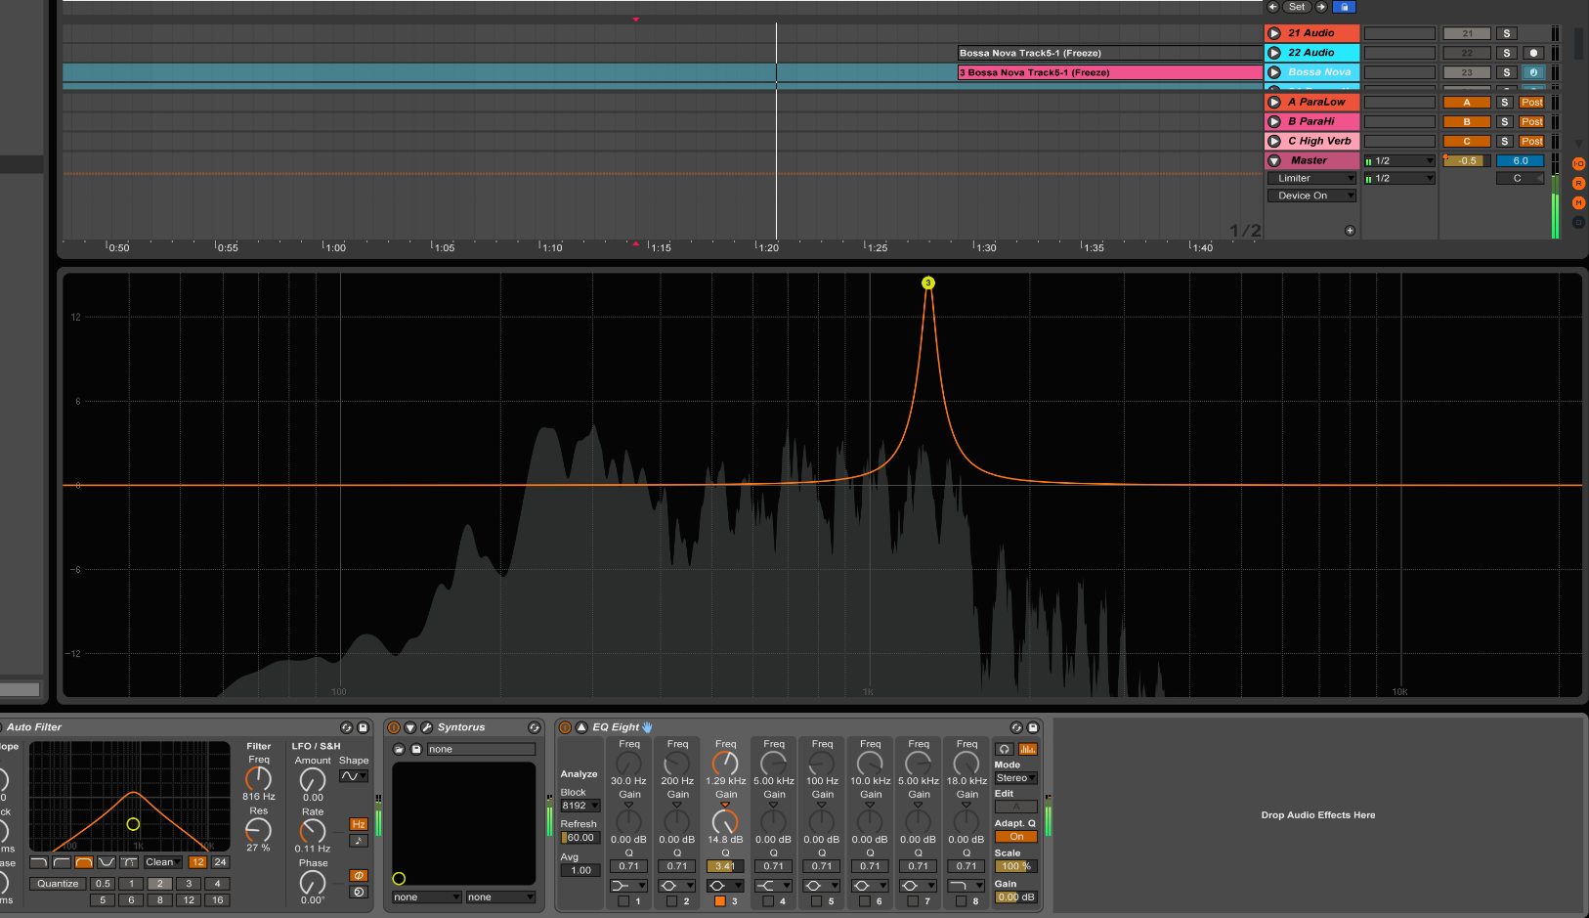
Task: Open the Clean circuit type dropdown
Action: point(163,862)
